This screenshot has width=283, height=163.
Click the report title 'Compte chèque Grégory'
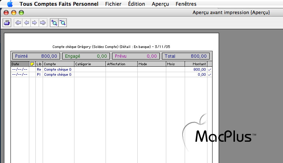point(72,47)
